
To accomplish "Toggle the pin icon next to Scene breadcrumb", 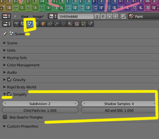I will point(5,34).
